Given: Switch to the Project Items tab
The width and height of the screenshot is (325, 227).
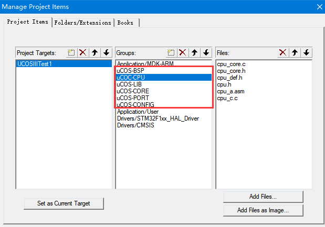Looking at the screenshot, I should point(28,21).
